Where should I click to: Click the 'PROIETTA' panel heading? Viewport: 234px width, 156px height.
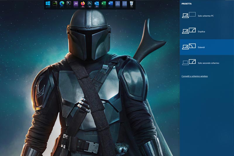click(x=187, y=4)
